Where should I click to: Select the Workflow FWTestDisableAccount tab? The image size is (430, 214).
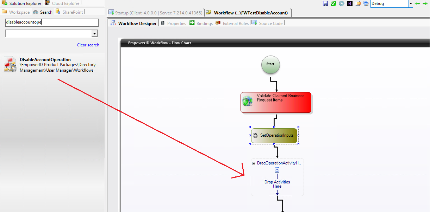[247, 13]
